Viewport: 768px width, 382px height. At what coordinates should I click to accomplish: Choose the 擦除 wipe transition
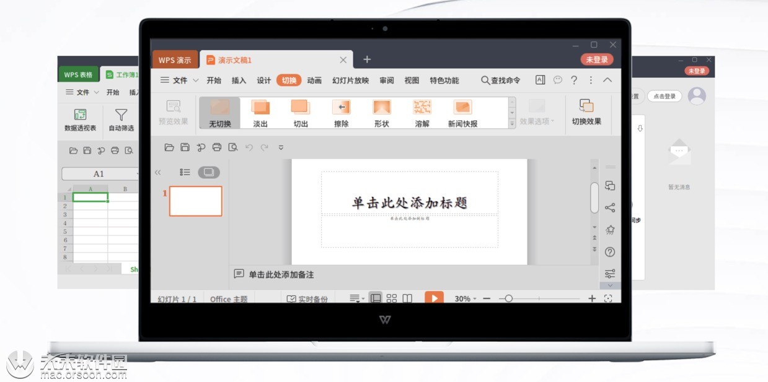(341, 113)
